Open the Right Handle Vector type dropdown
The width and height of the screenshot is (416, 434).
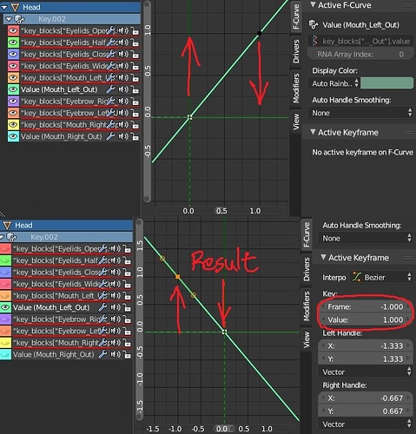click(366, 424)
